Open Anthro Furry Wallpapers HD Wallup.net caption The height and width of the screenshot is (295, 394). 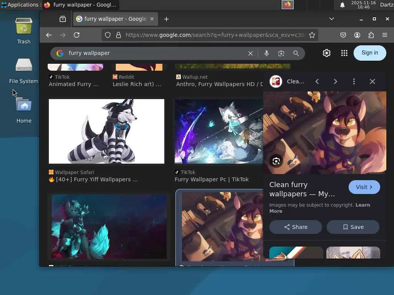[x=219, y=84]
